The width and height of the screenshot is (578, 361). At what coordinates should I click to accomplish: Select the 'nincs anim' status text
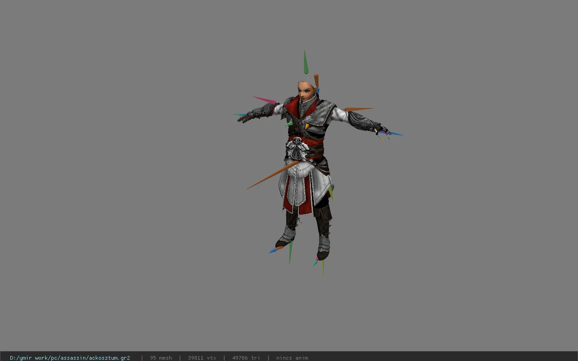point(292,358)
